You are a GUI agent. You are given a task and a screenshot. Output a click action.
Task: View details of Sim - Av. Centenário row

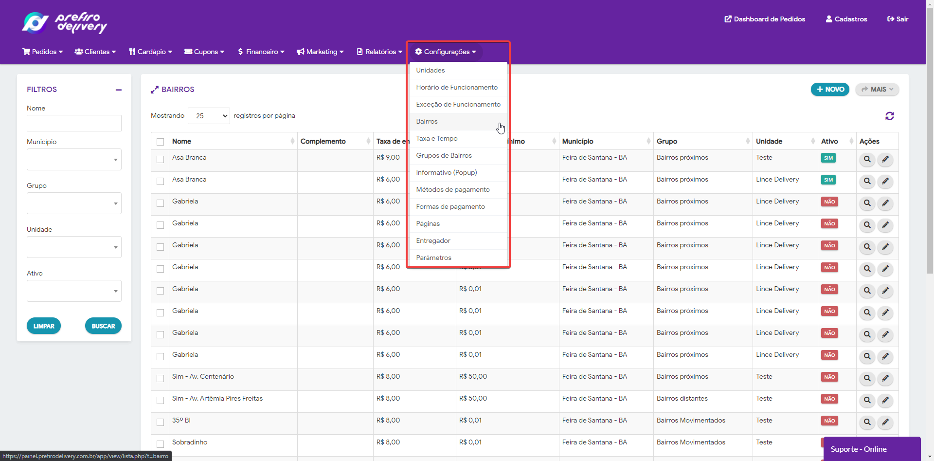(867, 378)
